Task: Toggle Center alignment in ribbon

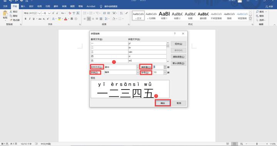Action: point(89,19)
